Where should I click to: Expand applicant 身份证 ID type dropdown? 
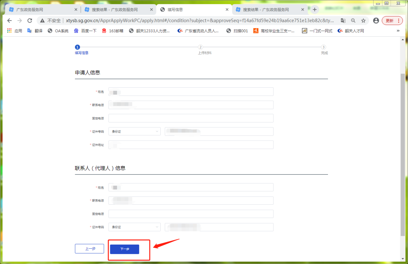tap(134, 131)
